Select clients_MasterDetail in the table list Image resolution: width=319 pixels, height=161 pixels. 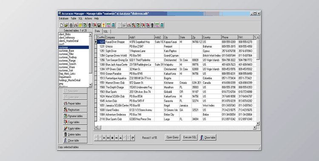(x=68, y=41)
